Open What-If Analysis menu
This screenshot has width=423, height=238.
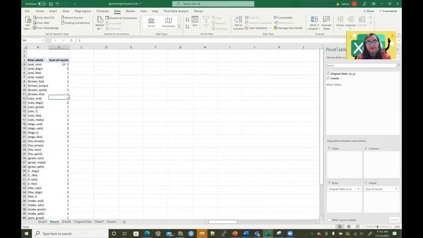pos(315,23)
